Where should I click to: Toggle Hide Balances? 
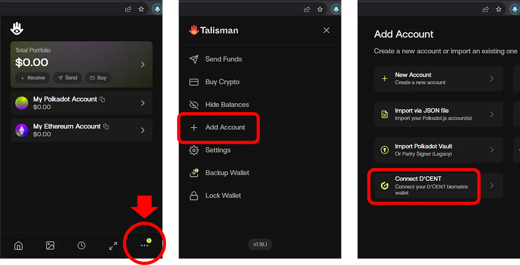click(x=227, y=105)
